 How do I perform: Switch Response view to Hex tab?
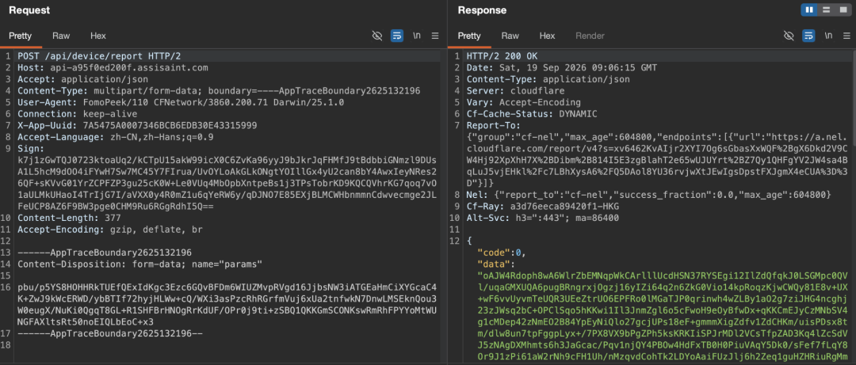[547, 36]
